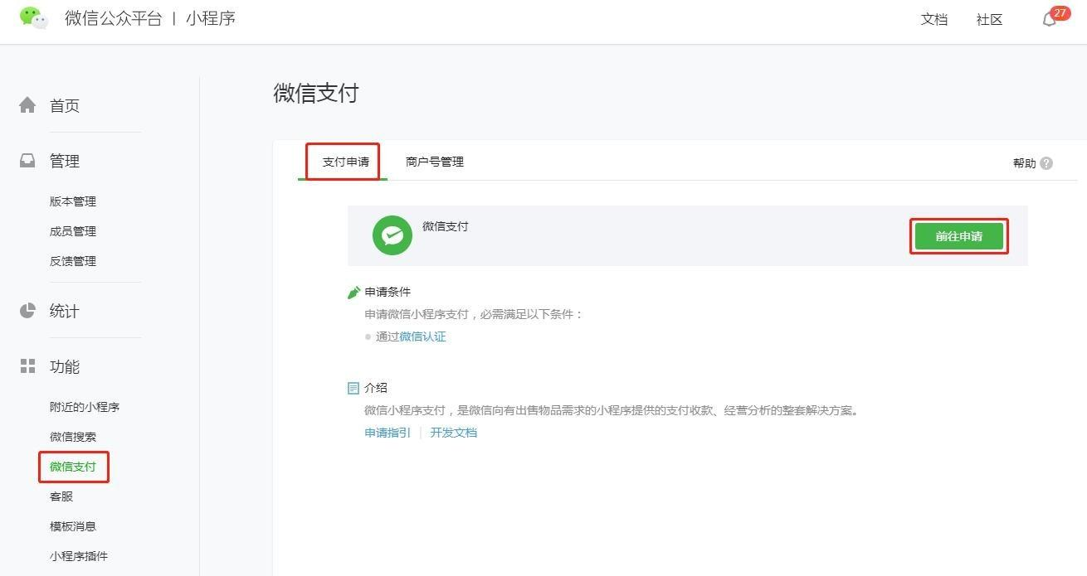Click the WeChat logo icon in header

click(x=34, y=17)
